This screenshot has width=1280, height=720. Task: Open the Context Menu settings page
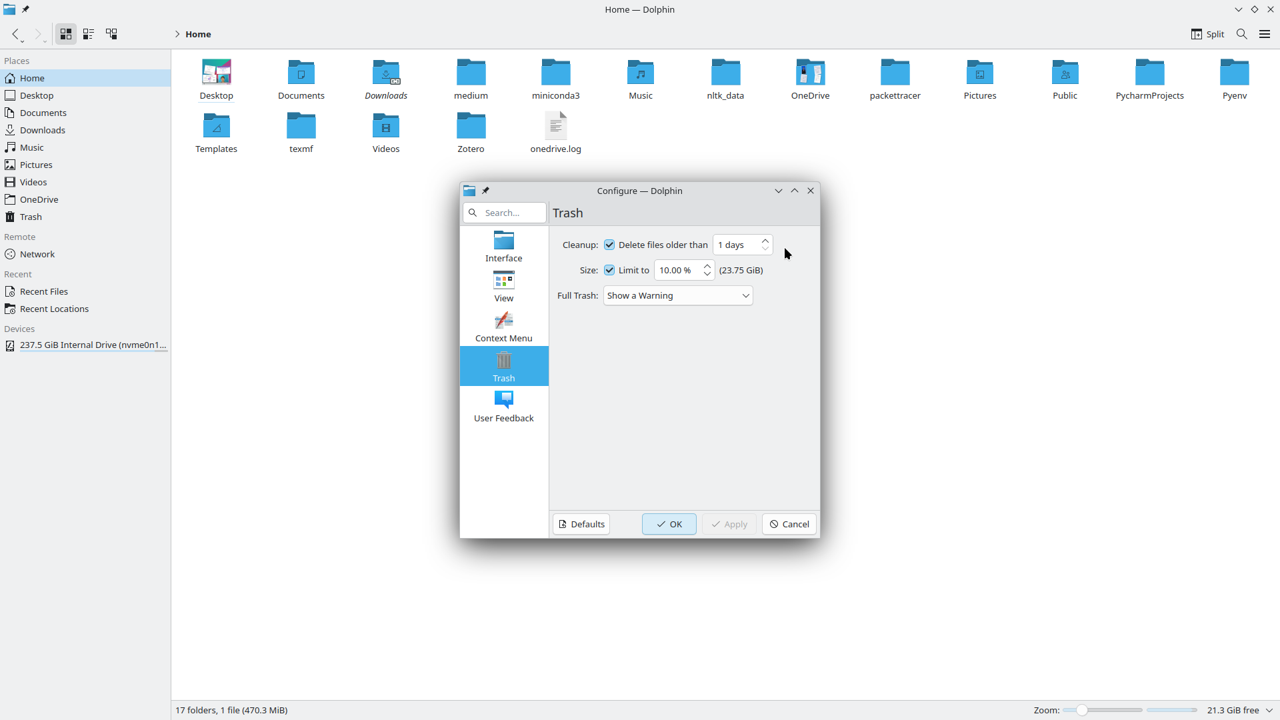coord(504,326)
